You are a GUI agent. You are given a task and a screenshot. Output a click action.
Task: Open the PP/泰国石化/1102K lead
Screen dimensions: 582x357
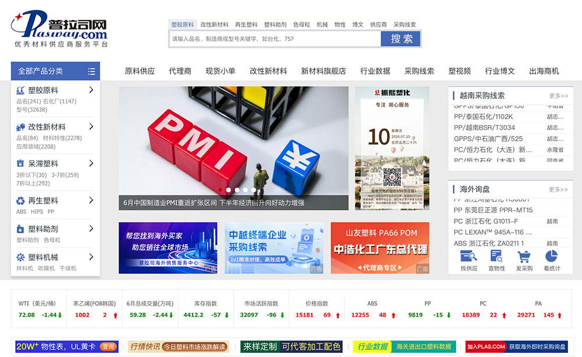point(483,116)
